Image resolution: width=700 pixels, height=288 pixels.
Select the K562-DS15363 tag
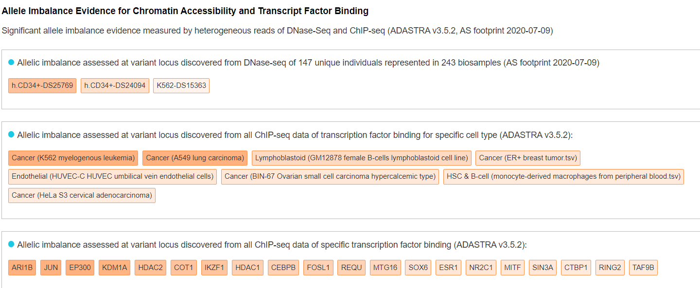(x=181, y=85)
